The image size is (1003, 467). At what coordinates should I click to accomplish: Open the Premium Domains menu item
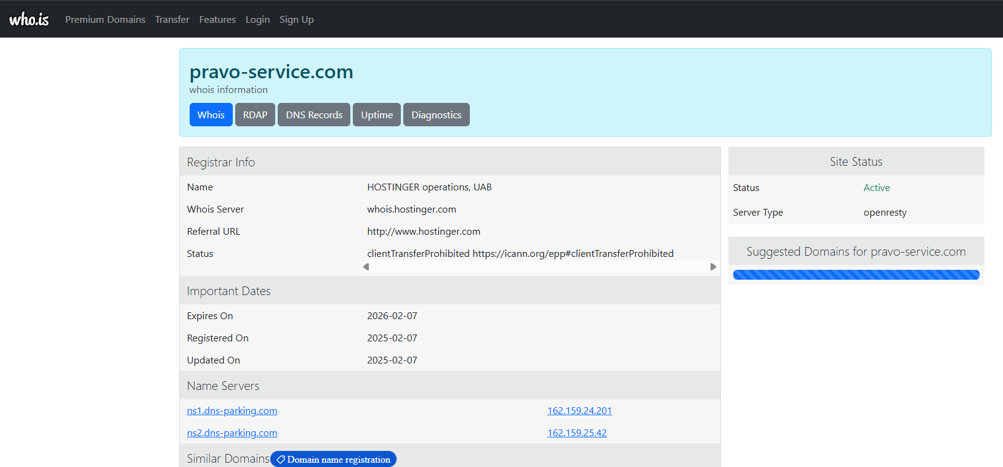[105, 20]
